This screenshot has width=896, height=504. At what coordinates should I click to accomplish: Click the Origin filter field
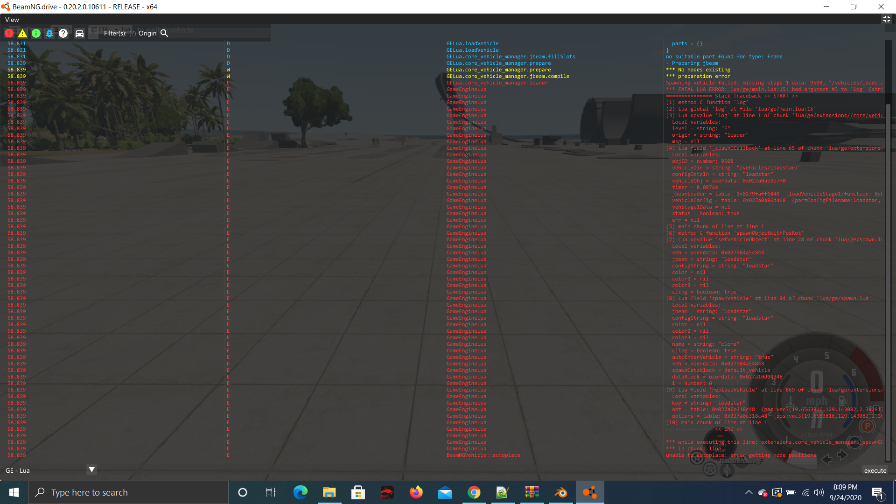147,33
